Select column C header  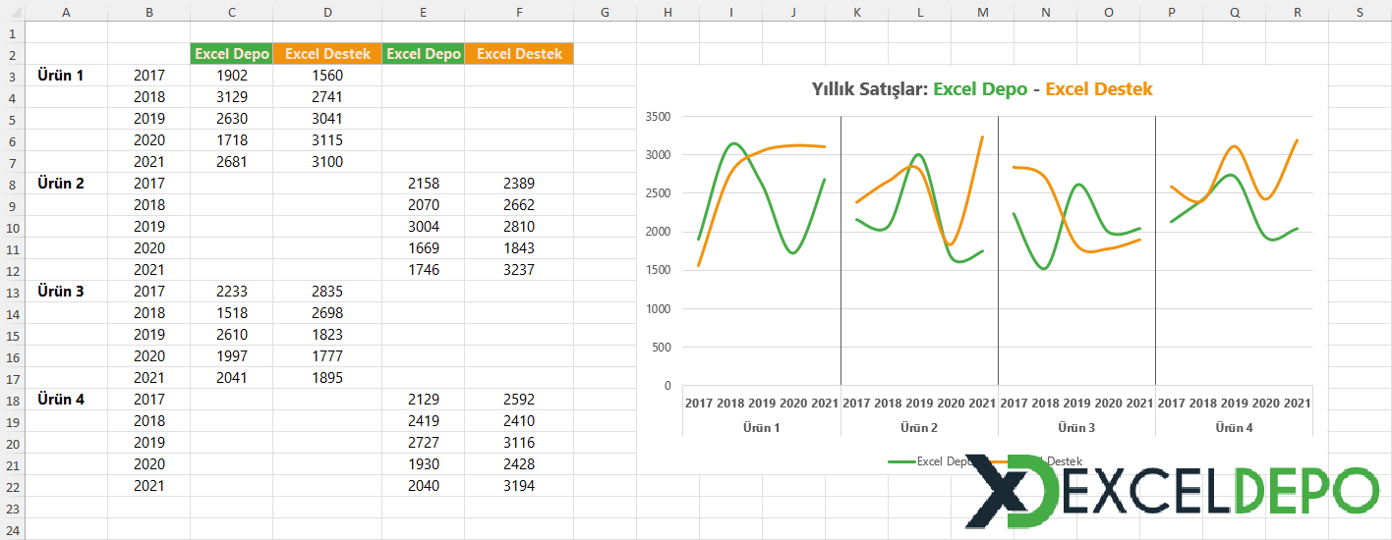[231, 11]
